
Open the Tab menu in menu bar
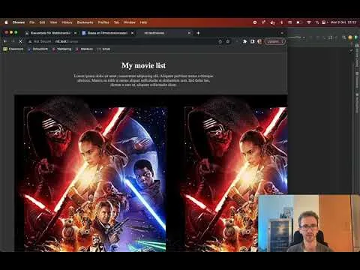pyautogui.click(x=116, y=22)
